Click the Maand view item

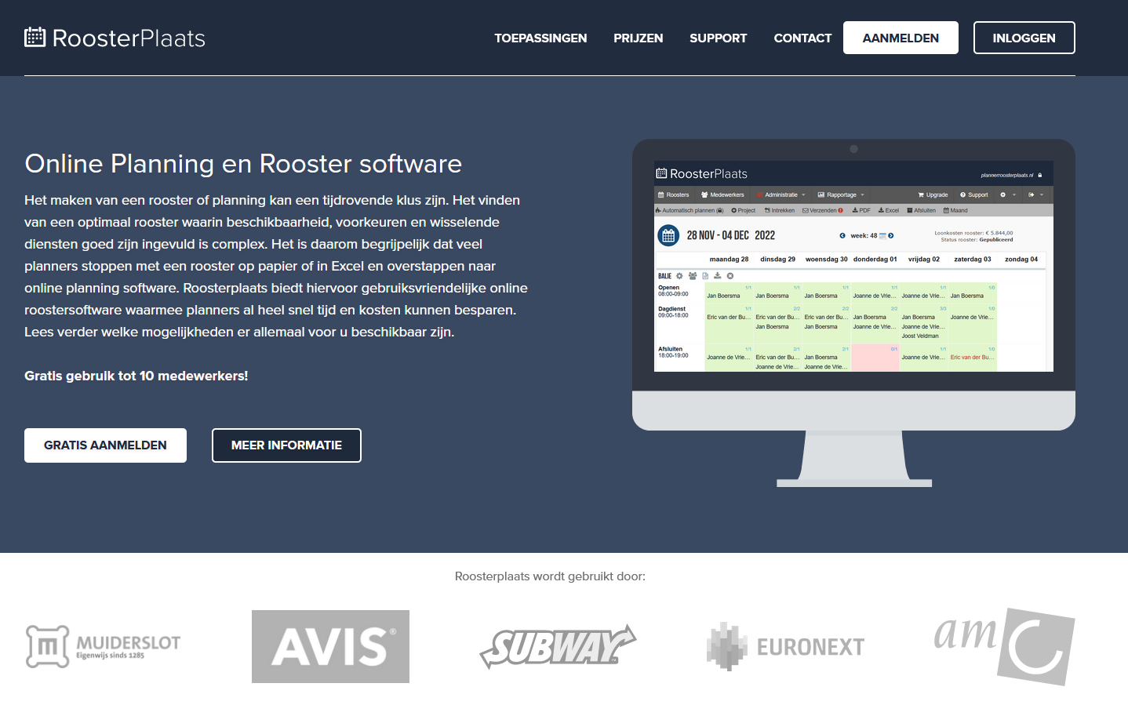tap(955, 210)
